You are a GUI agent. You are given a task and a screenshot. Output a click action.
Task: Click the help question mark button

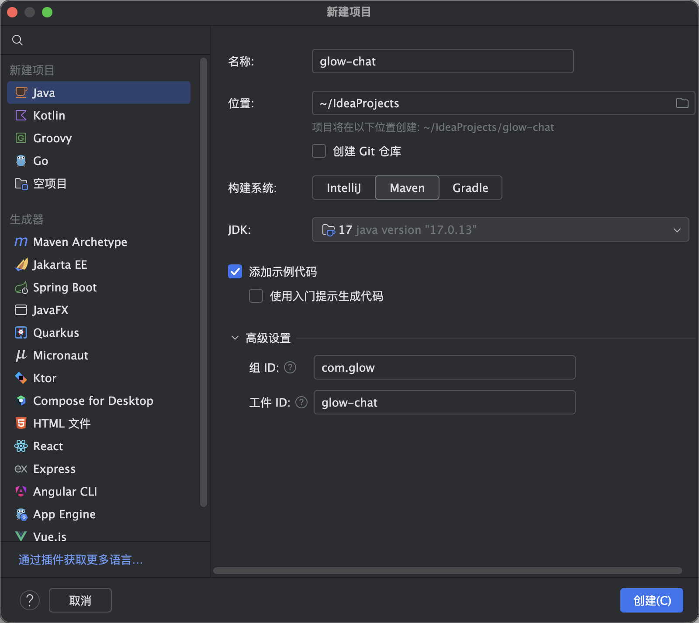coord(30,600)
